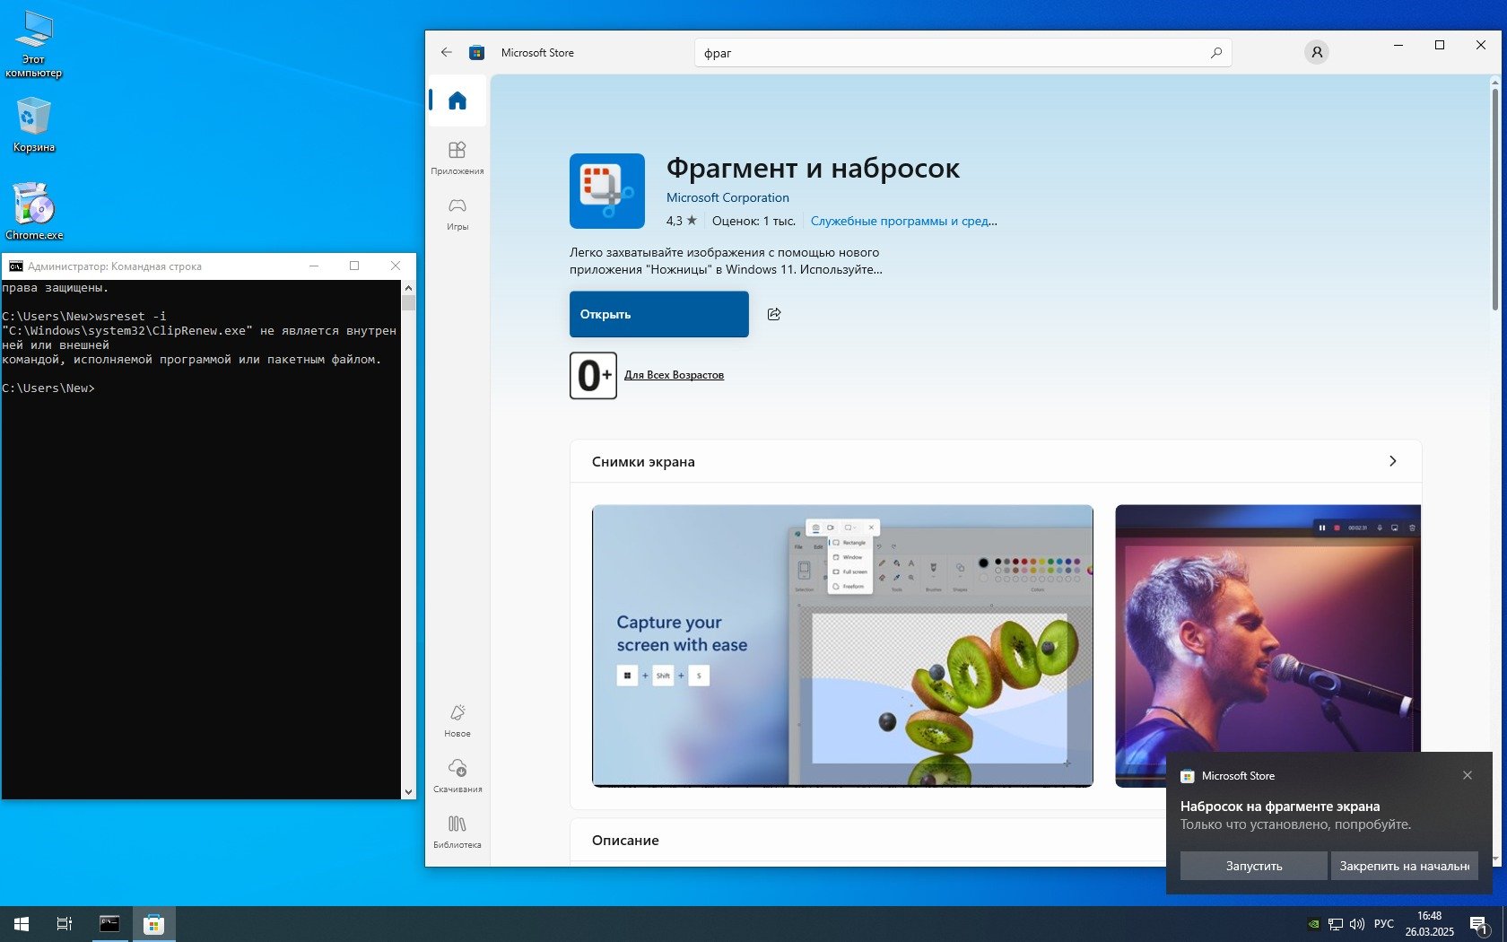Open Библиотека in Store sidebar

pos(457,832)
